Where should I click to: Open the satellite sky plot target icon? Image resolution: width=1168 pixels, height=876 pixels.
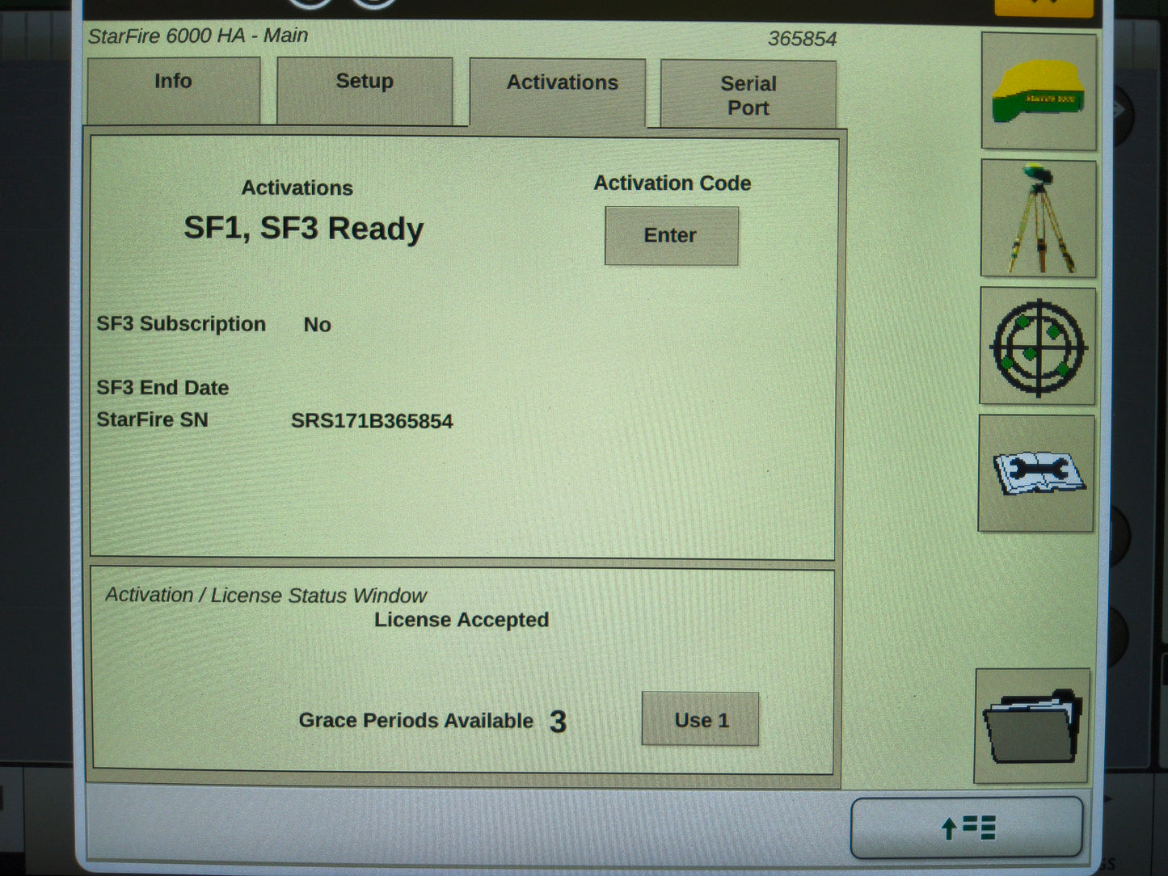tap(1038, 347)
